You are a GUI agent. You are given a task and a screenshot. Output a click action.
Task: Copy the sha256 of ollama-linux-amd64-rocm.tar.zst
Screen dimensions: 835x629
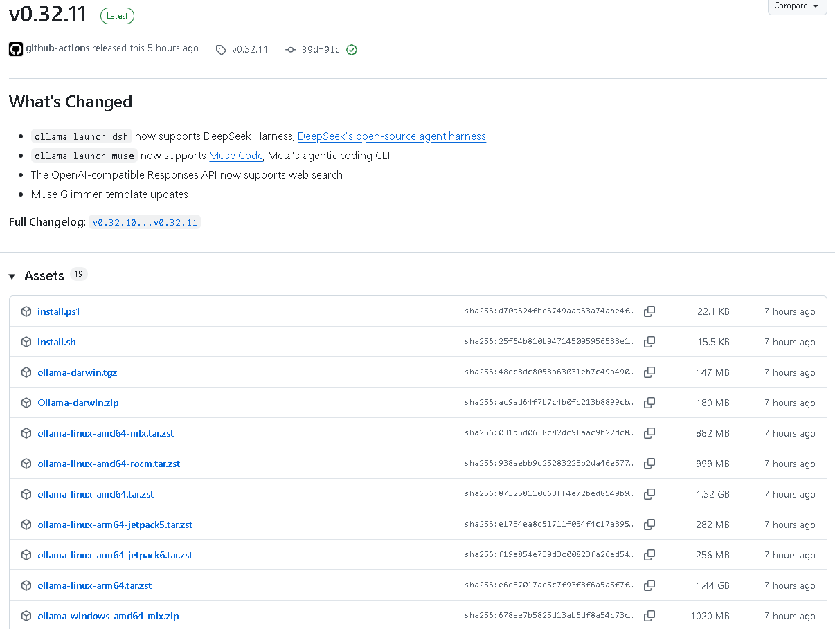coord(649,464)
